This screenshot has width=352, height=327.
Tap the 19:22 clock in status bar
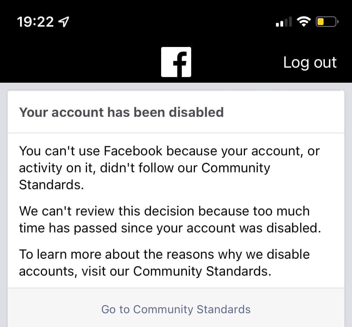coord(35,22)
